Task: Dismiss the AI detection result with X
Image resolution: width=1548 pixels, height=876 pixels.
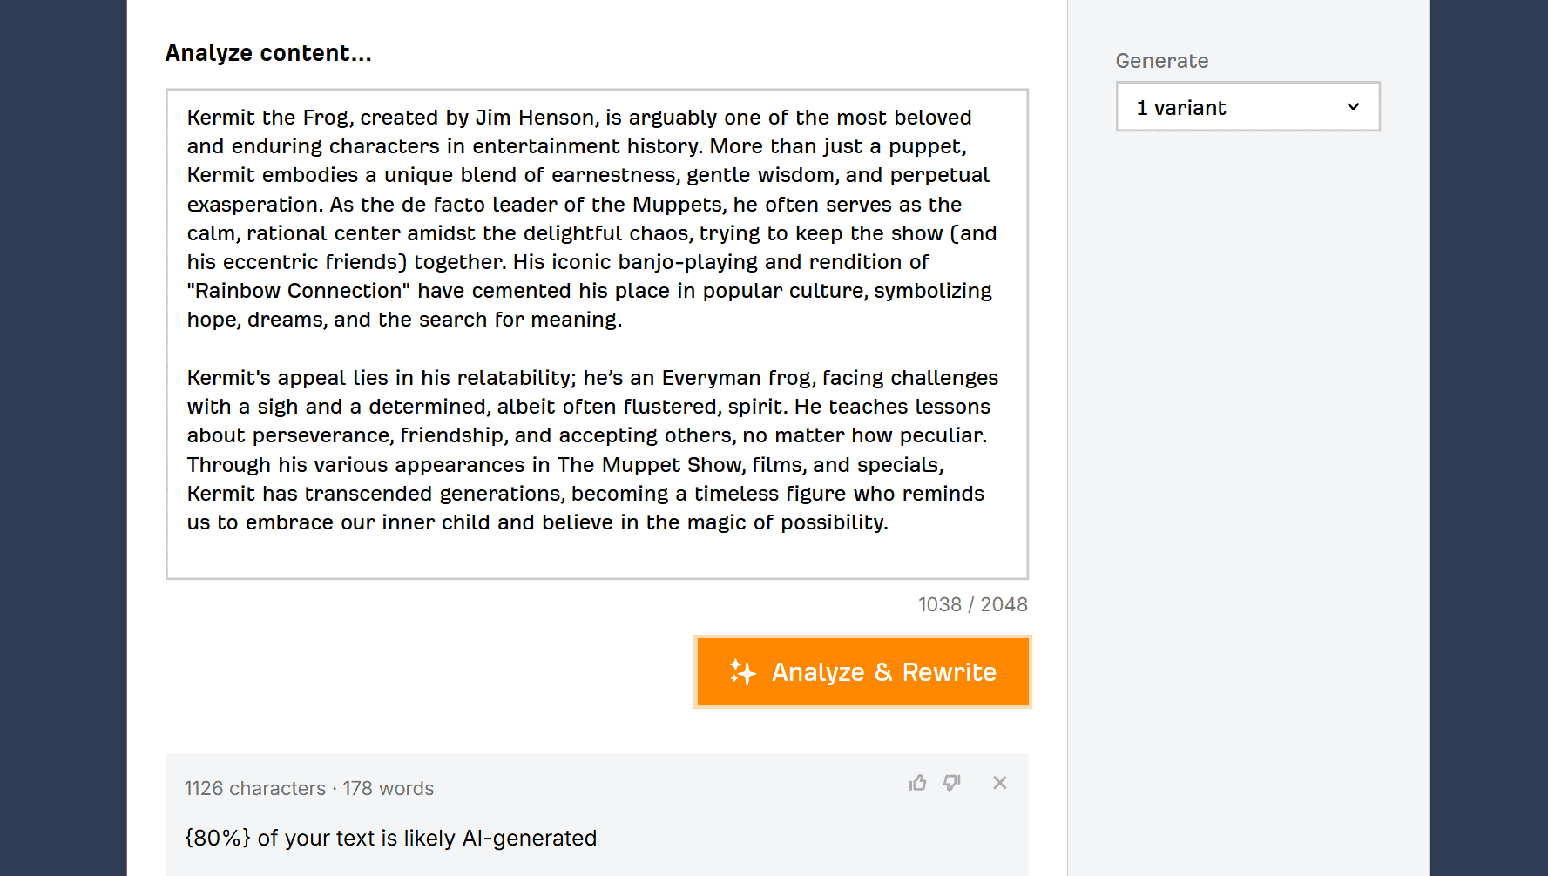Action: (1000, 783)
